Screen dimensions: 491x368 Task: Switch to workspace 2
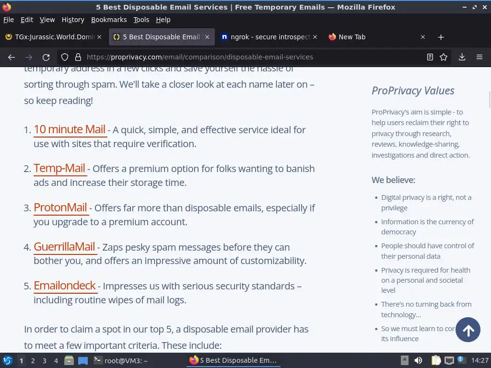coord(33,361)
